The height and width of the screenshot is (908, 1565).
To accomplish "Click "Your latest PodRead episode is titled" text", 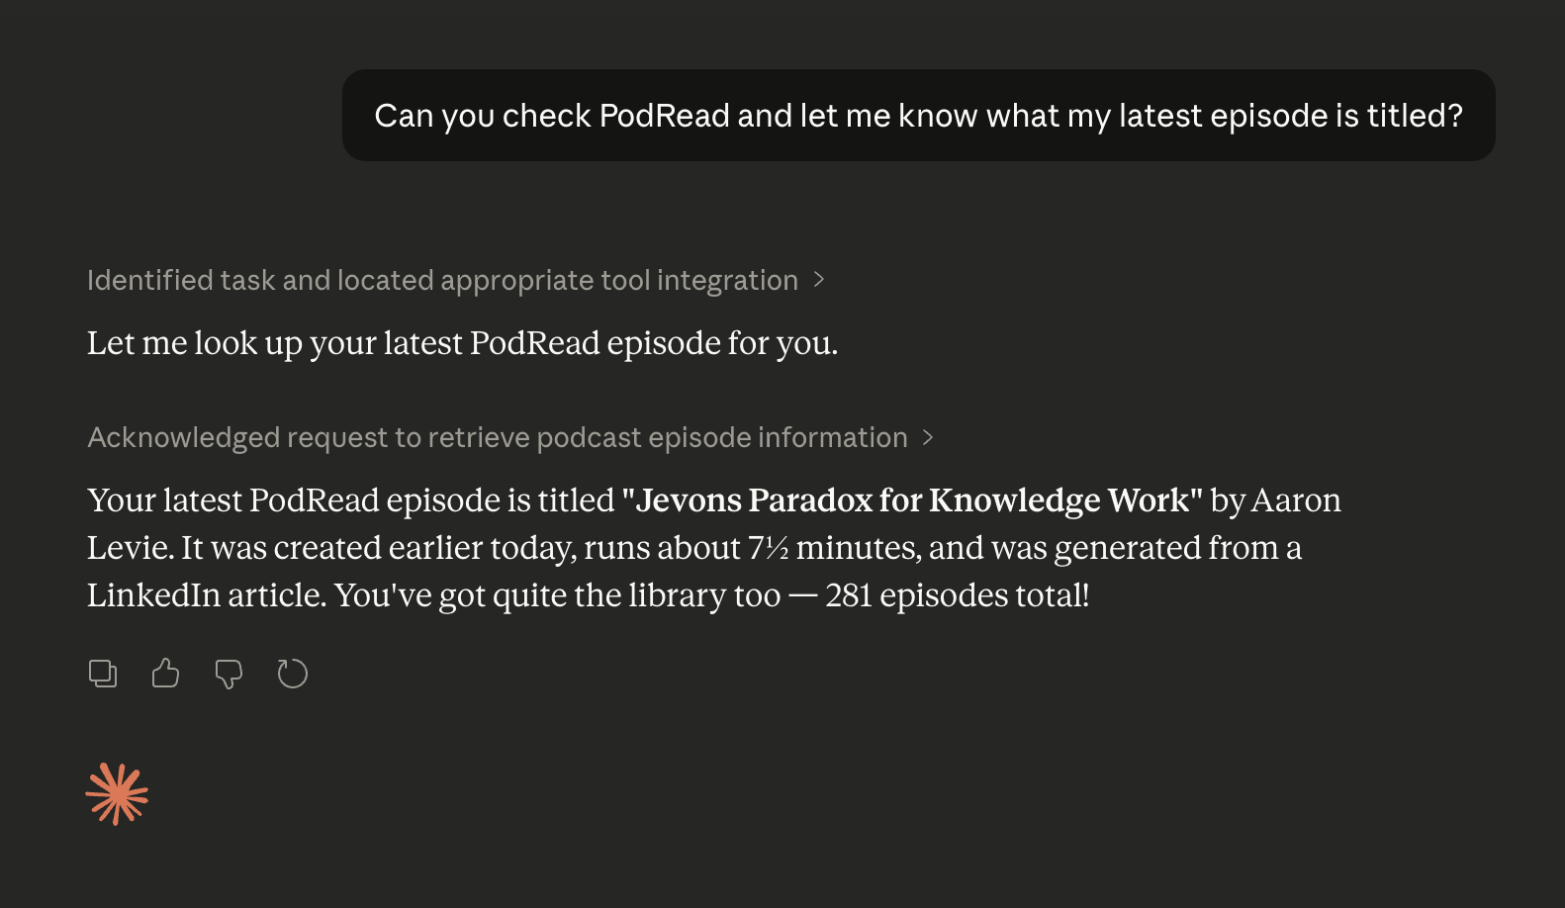I will tap(350, 500).
